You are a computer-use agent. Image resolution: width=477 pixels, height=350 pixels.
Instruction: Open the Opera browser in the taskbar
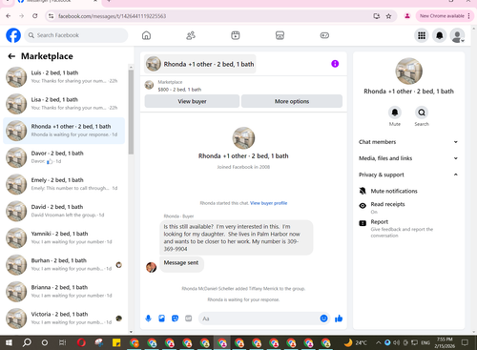[81, 342]
